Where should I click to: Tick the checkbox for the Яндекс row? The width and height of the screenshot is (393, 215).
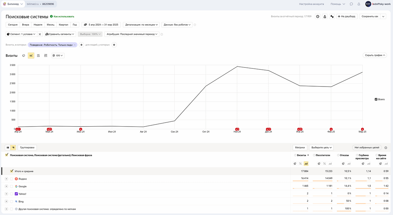click(x=12, y=179)
